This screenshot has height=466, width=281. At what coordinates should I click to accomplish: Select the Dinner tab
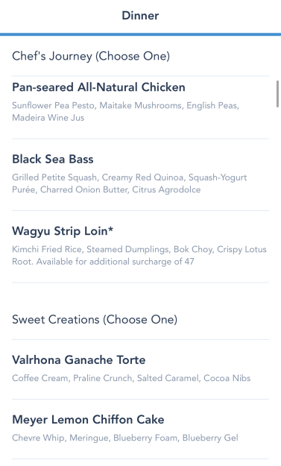click(140, 16)
